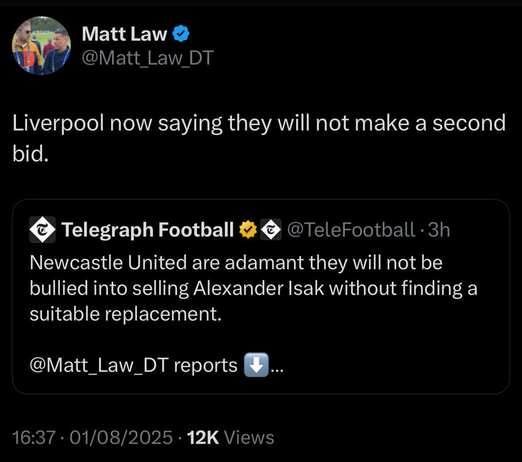Click the Telegraph affiliate badge icon

pos(270,230)
